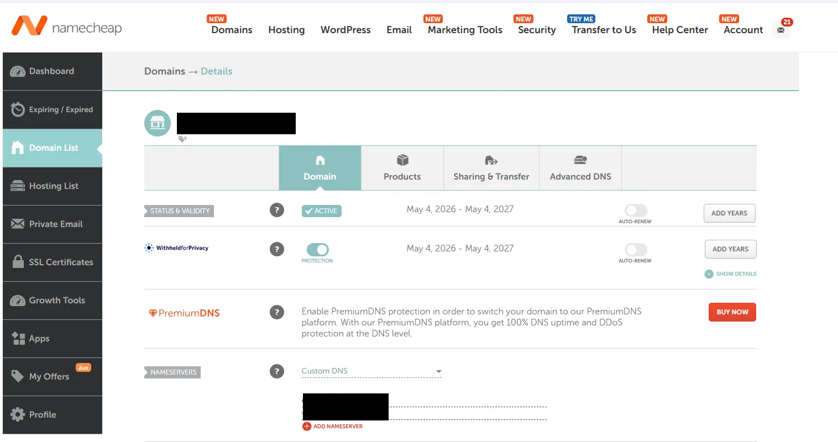Click the help icon for PremiumDNS
Viewport: 838px width, 442px height.
pos(277,312)
